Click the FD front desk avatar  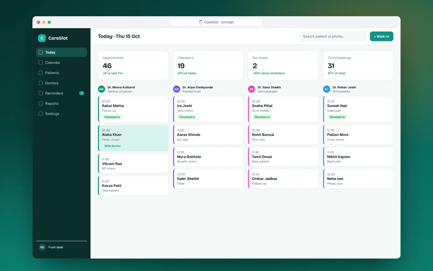(x=42, y=247)
